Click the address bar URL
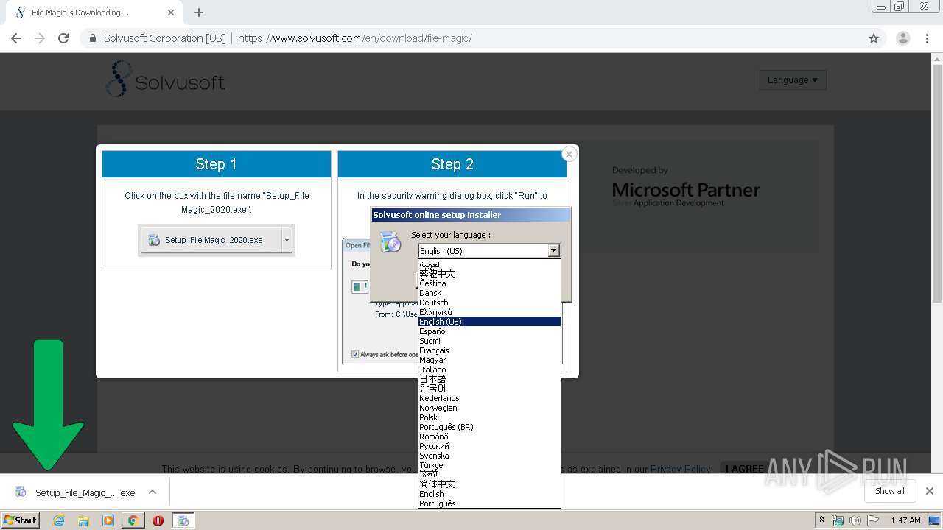943x530 pixels. point(355,38)
